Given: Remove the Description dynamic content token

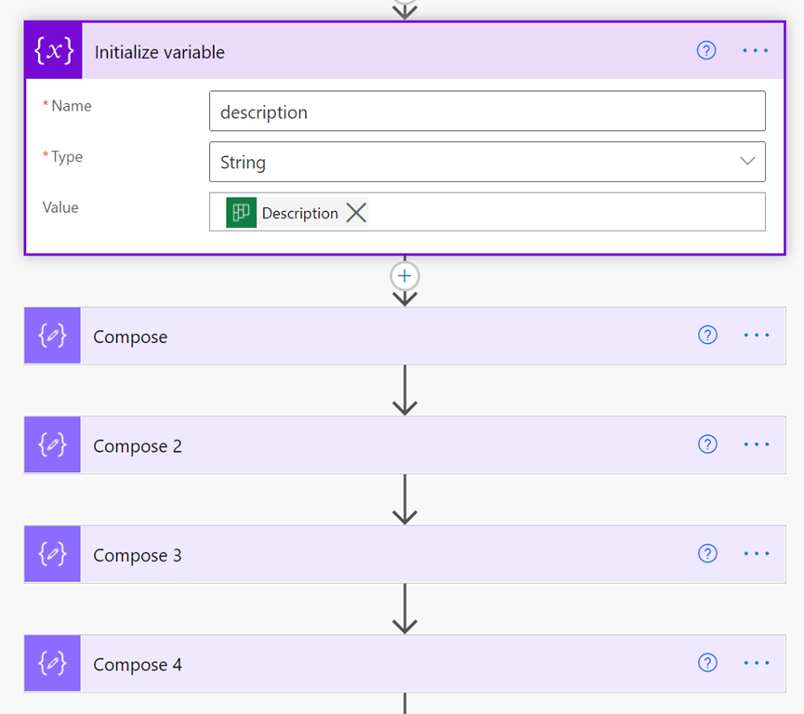Looking at the screenshot, I should (x=356, y=213).
